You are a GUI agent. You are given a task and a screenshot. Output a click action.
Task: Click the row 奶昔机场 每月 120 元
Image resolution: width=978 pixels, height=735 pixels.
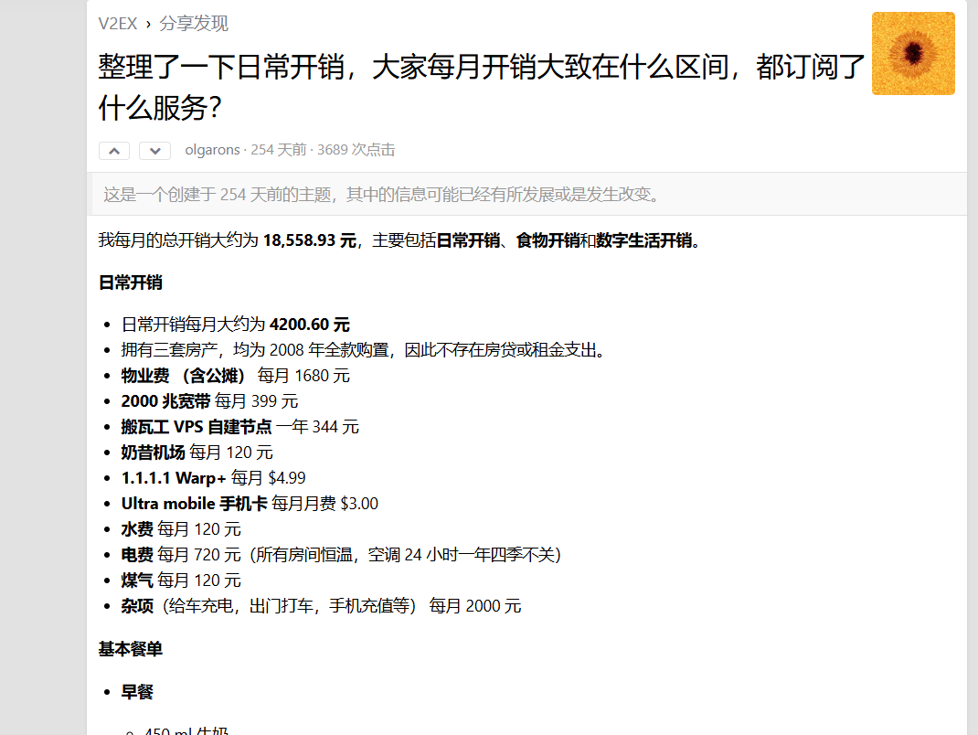coord(197,453)
